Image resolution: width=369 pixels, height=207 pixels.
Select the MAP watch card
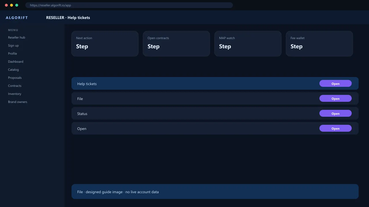248,44
